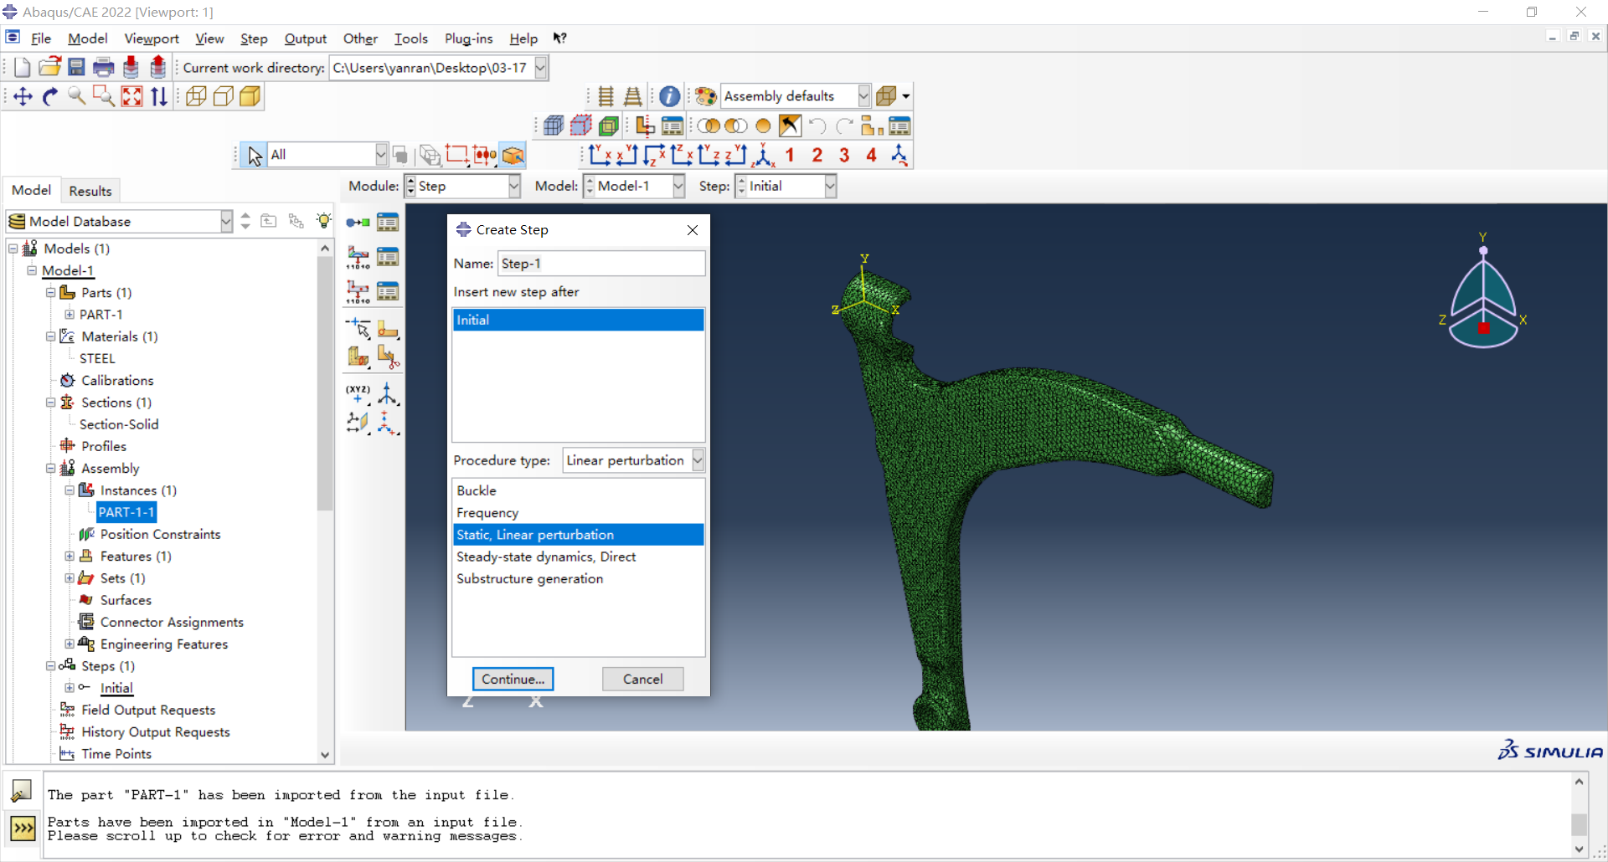This screenshot has width=1608, height=862.
Task: Toggle the shaded render style
Action: [250, 97]
